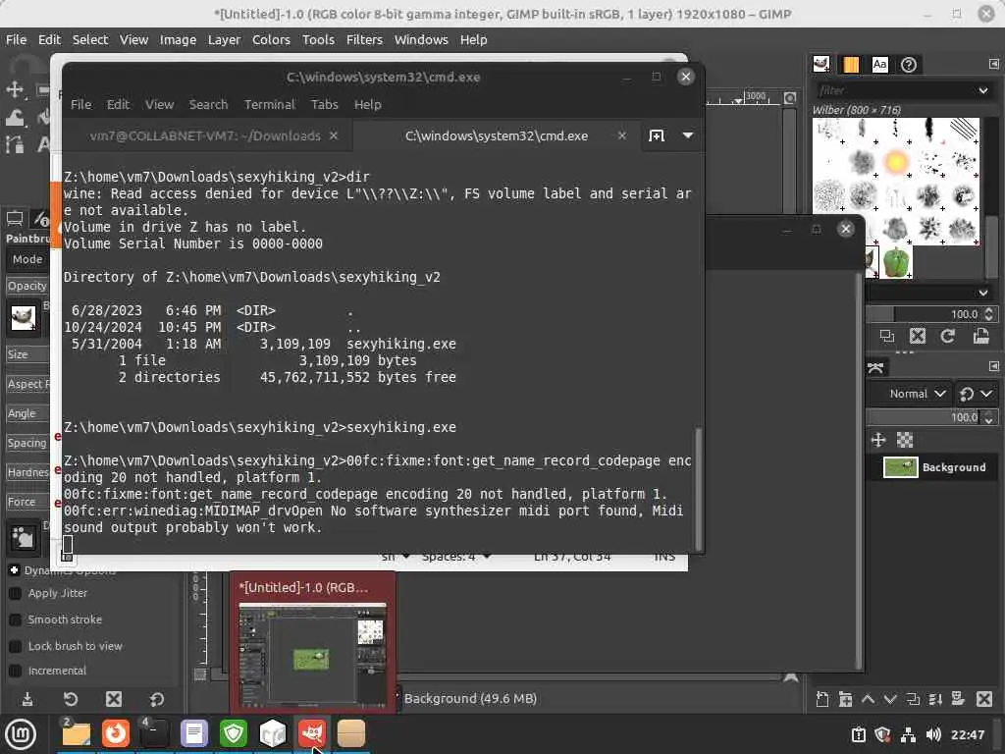Adjust the Opacity slider in tool options

[27, 286]
